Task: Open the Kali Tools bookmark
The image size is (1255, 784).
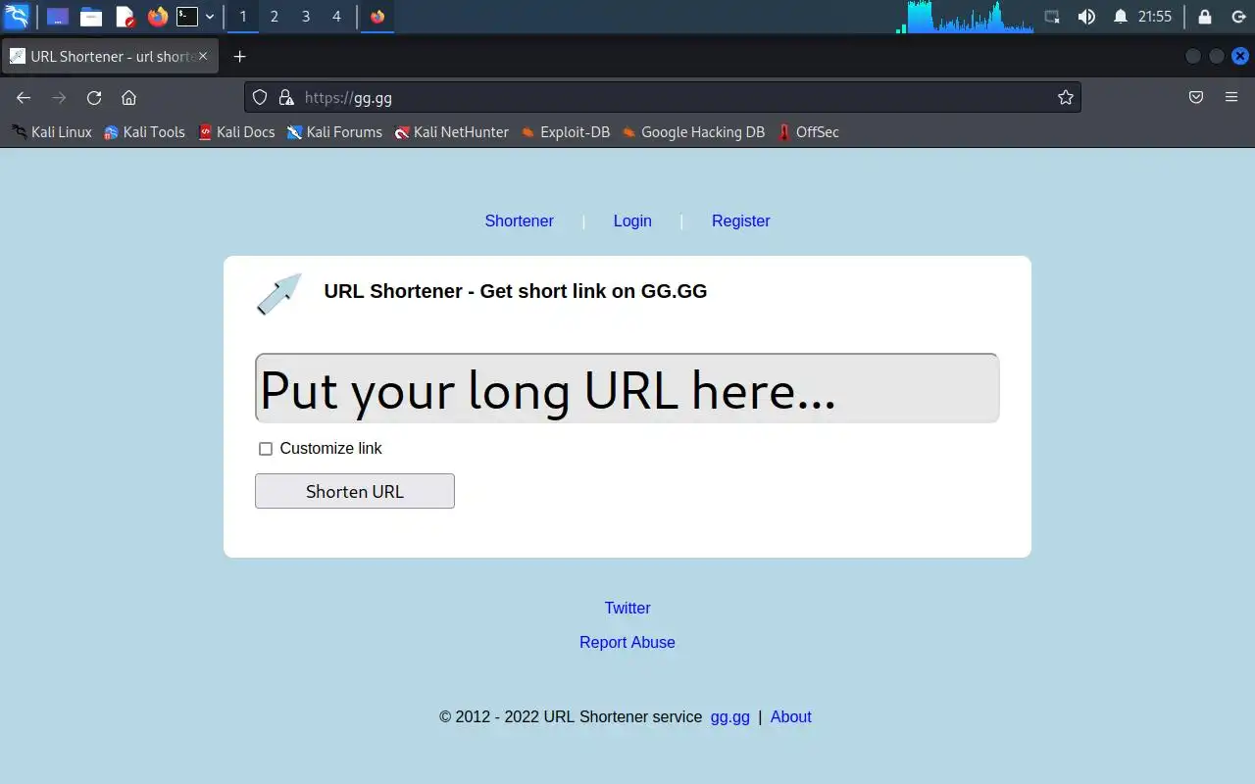Action: 144,132
